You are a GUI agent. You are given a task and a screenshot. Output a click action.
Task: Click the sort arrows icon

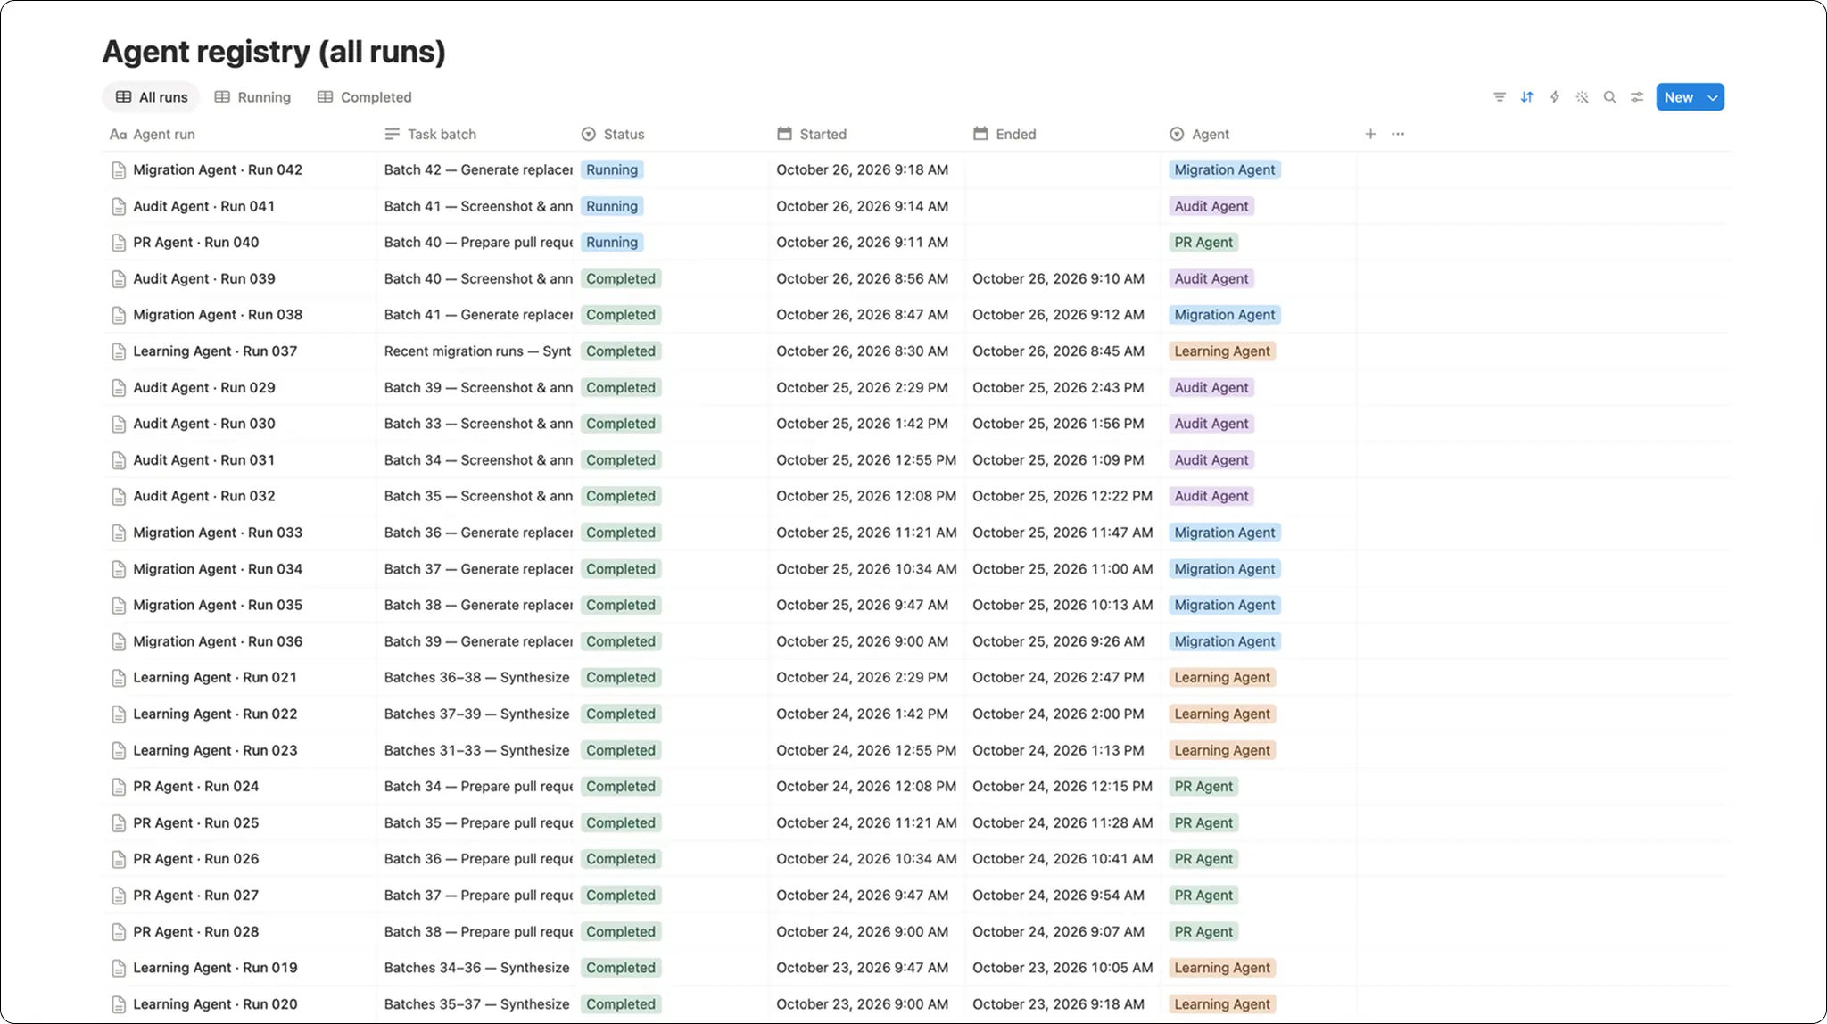(1527, 97)
